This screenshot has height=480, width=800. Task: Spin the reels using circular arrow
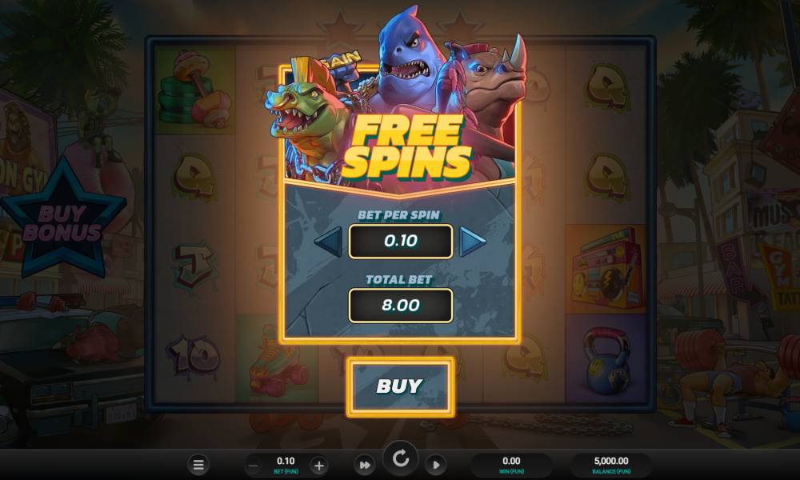[401, 458]
